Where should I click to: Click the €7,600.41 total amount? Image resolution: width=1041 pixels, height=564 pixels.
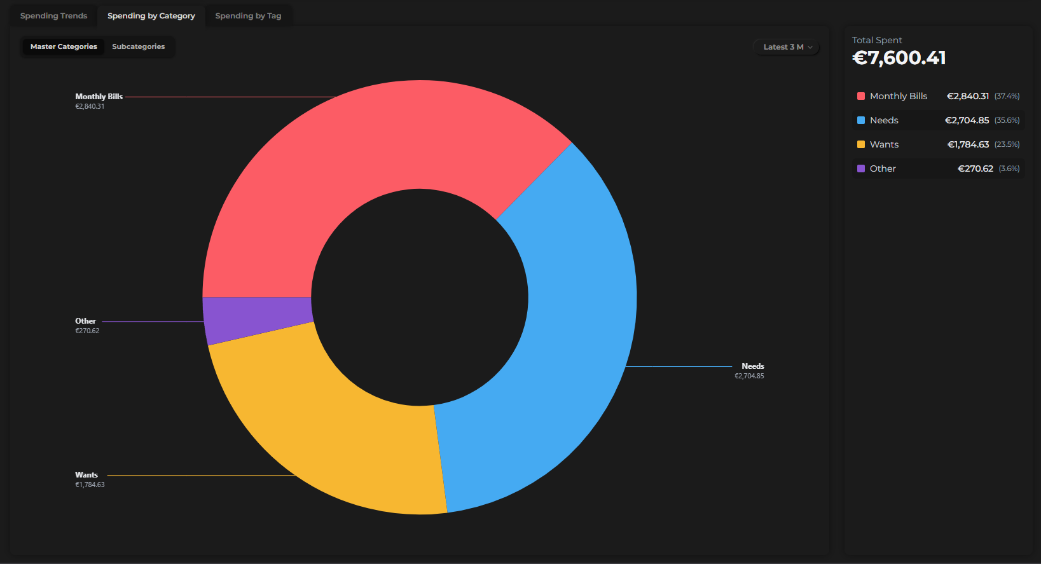pyautogui.click(x=899, y=58)
